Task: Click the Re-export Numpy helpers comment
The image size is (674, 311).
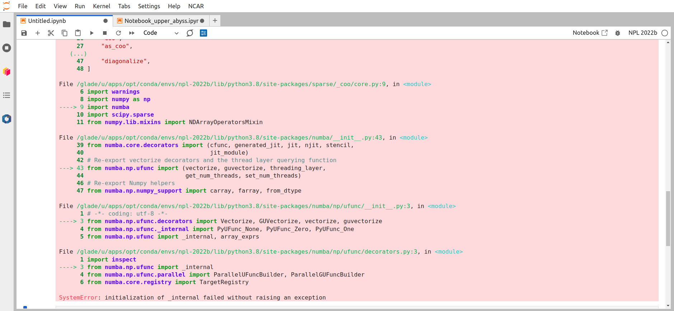Action: coord(131,183)
